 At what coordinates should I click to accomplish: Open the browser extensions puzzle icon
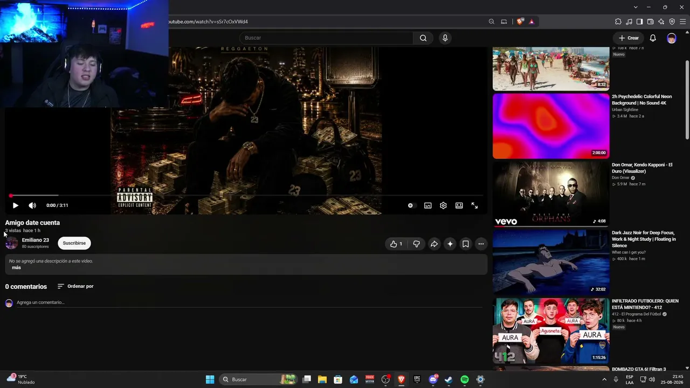(x=618, y=22)
